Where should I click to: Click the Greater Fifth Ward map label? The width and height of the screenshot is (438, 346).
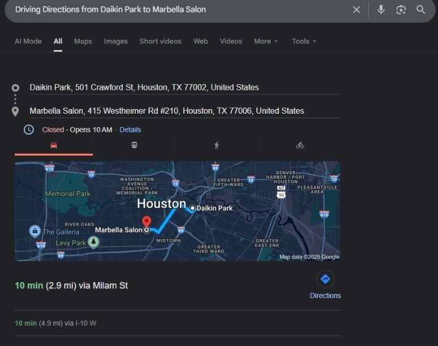(229, 182)
